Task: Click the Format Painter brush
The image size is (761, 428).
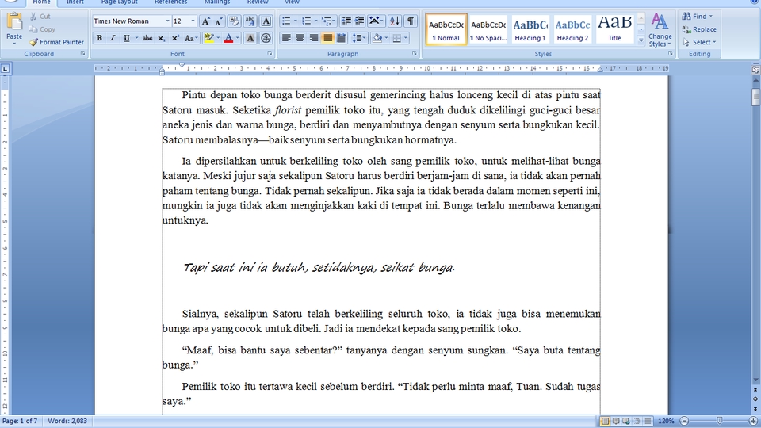Action: point(34,42)
